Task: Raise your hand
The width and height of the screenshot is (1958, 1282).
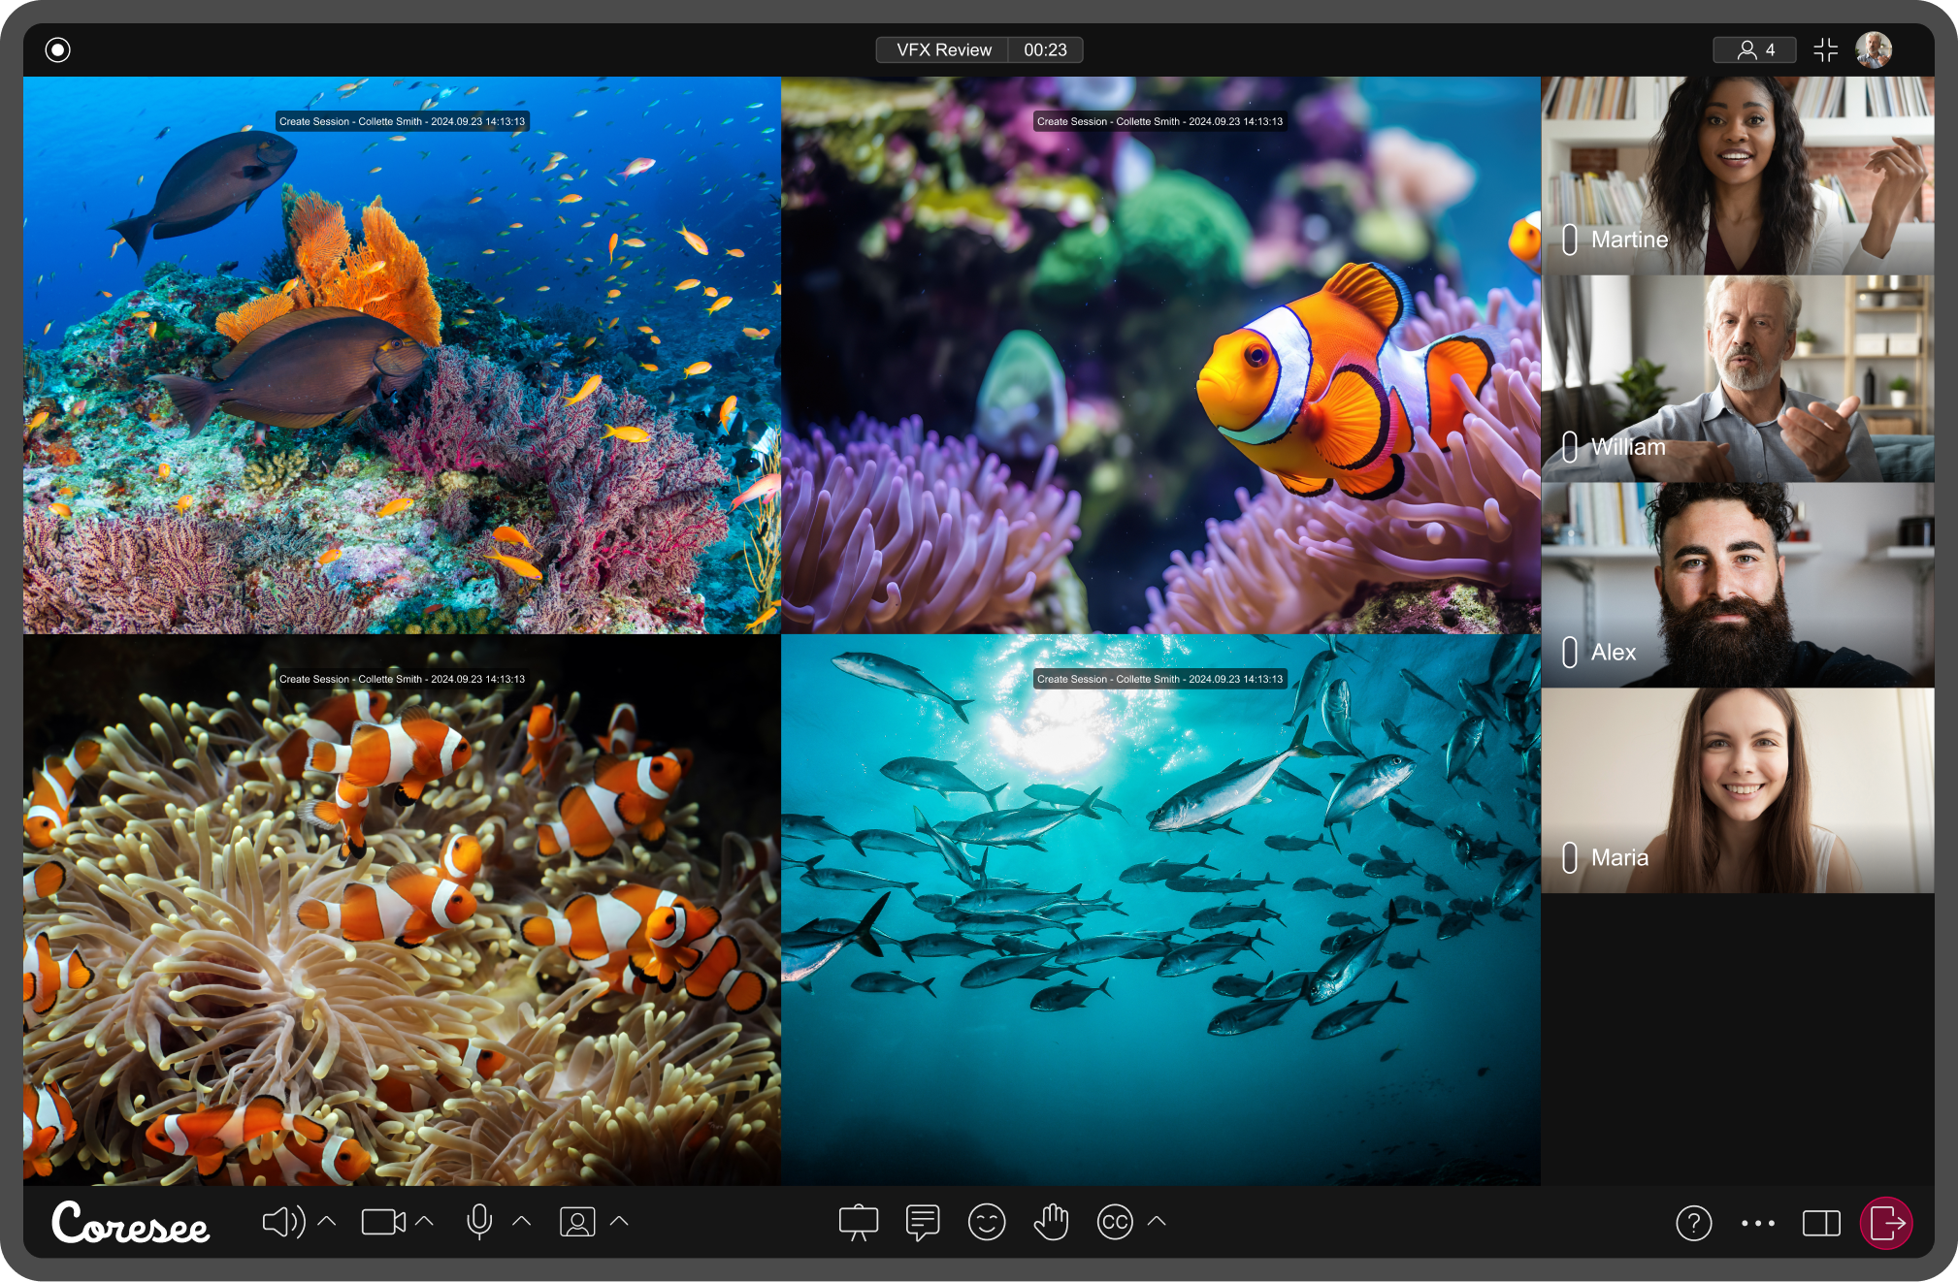Action: pos(1051,1222)
